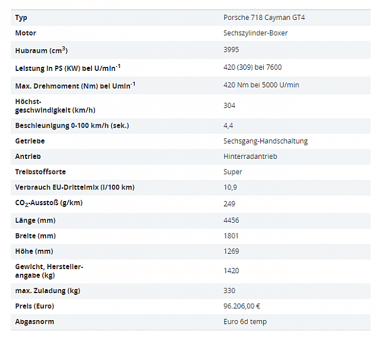The height and width of the screenshot is (340, 375).
Task: Select the value 'Sechsgang-Handschaltung'
Action: coord(265,141)
